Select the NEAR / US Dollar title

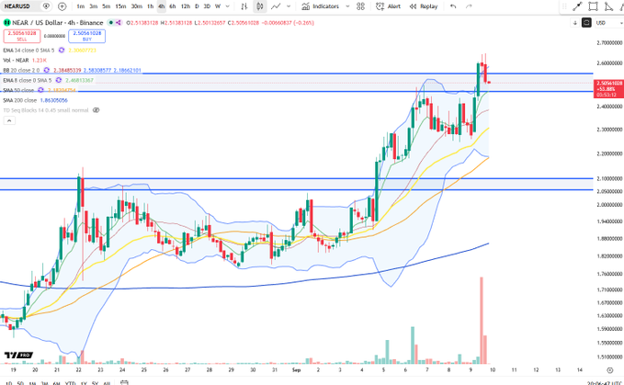pos(39,23)
